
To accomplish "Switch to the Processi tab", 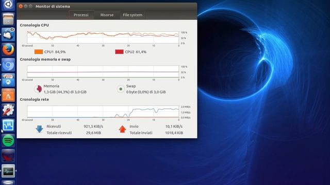I will coord(81,15).
